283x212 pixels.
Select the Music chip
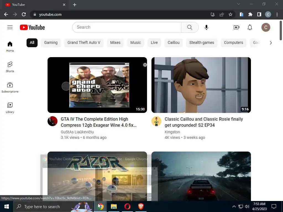(x=135, y=43)
